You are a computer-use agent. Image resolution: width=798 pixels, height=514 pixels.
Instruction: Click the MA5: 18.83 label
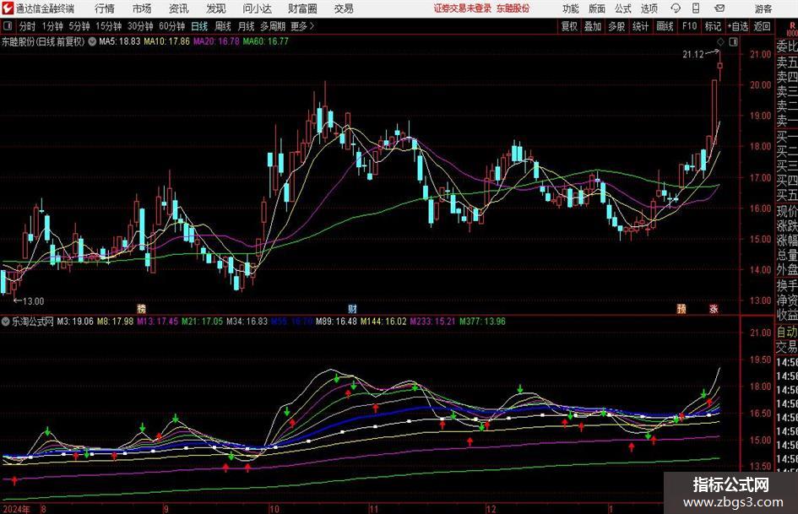[x=120, y=41]
